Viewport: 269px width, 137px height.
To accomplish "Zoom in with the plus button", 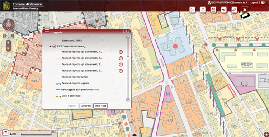I will (x=8, y=43).
